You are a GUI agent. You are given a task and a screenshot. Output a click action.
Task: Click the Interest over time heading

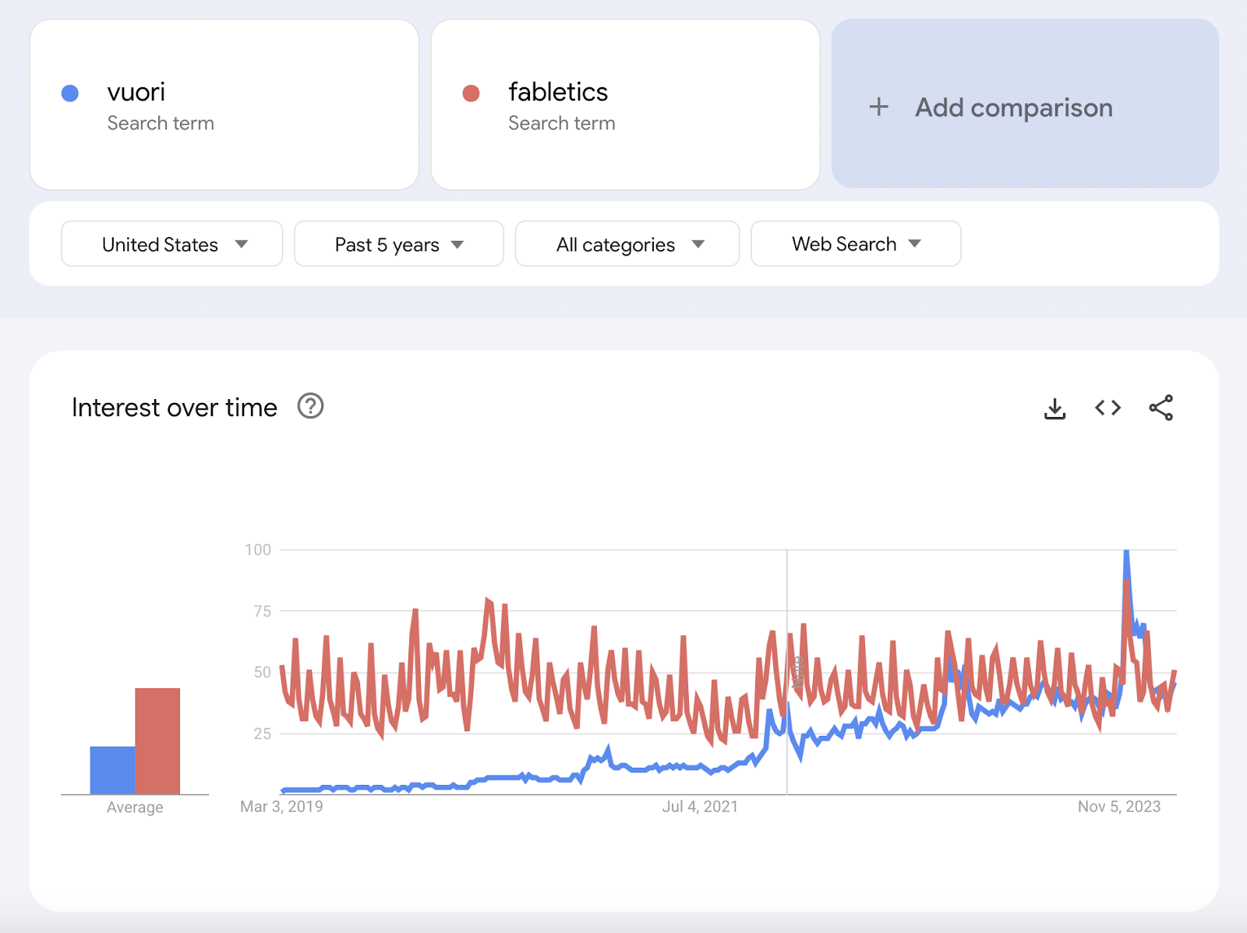pos(175,408)
